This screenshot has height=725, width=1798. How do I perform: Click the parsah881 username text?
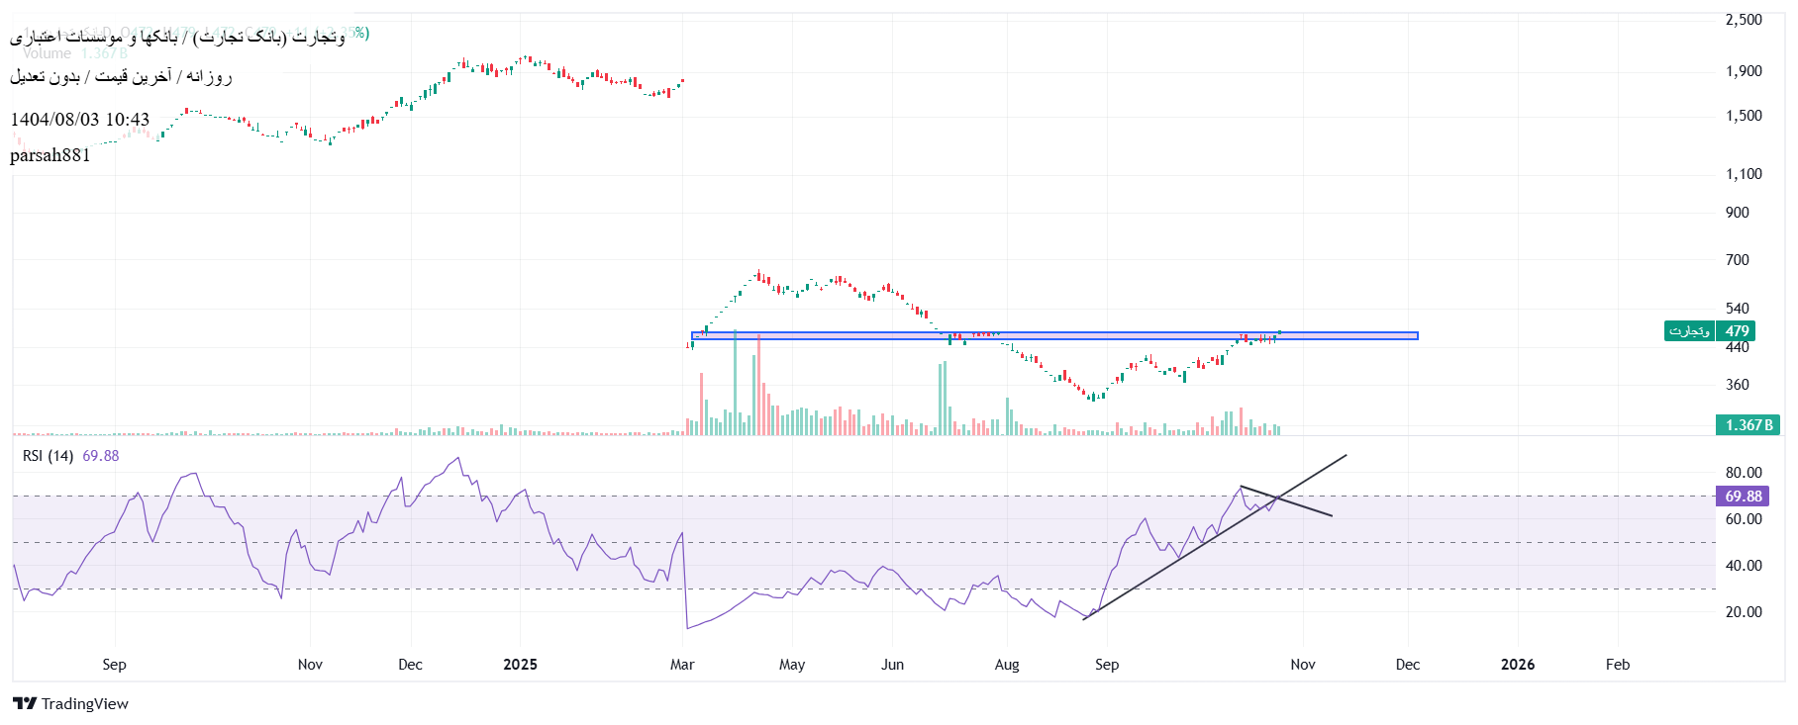(50, 155)
